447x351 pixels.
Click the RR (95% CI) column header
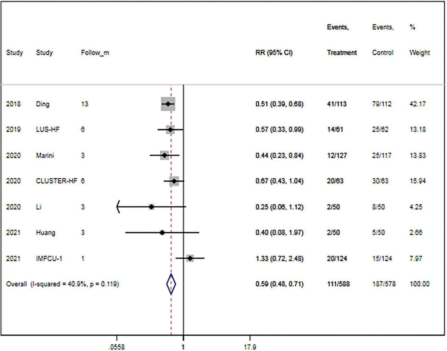coord(273,52)
